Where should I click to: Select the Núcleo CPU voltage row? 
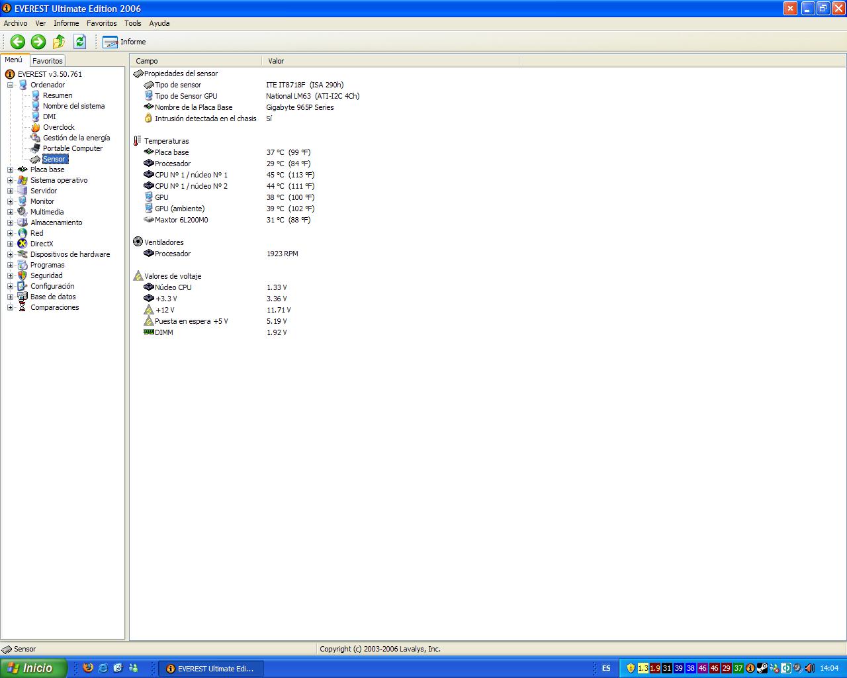[215, 287]
